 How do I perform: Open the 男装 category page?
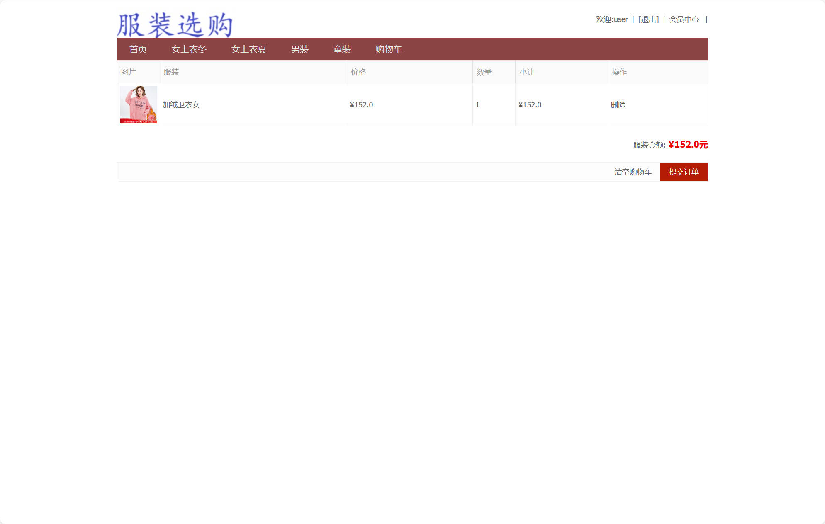click(300, 49)
